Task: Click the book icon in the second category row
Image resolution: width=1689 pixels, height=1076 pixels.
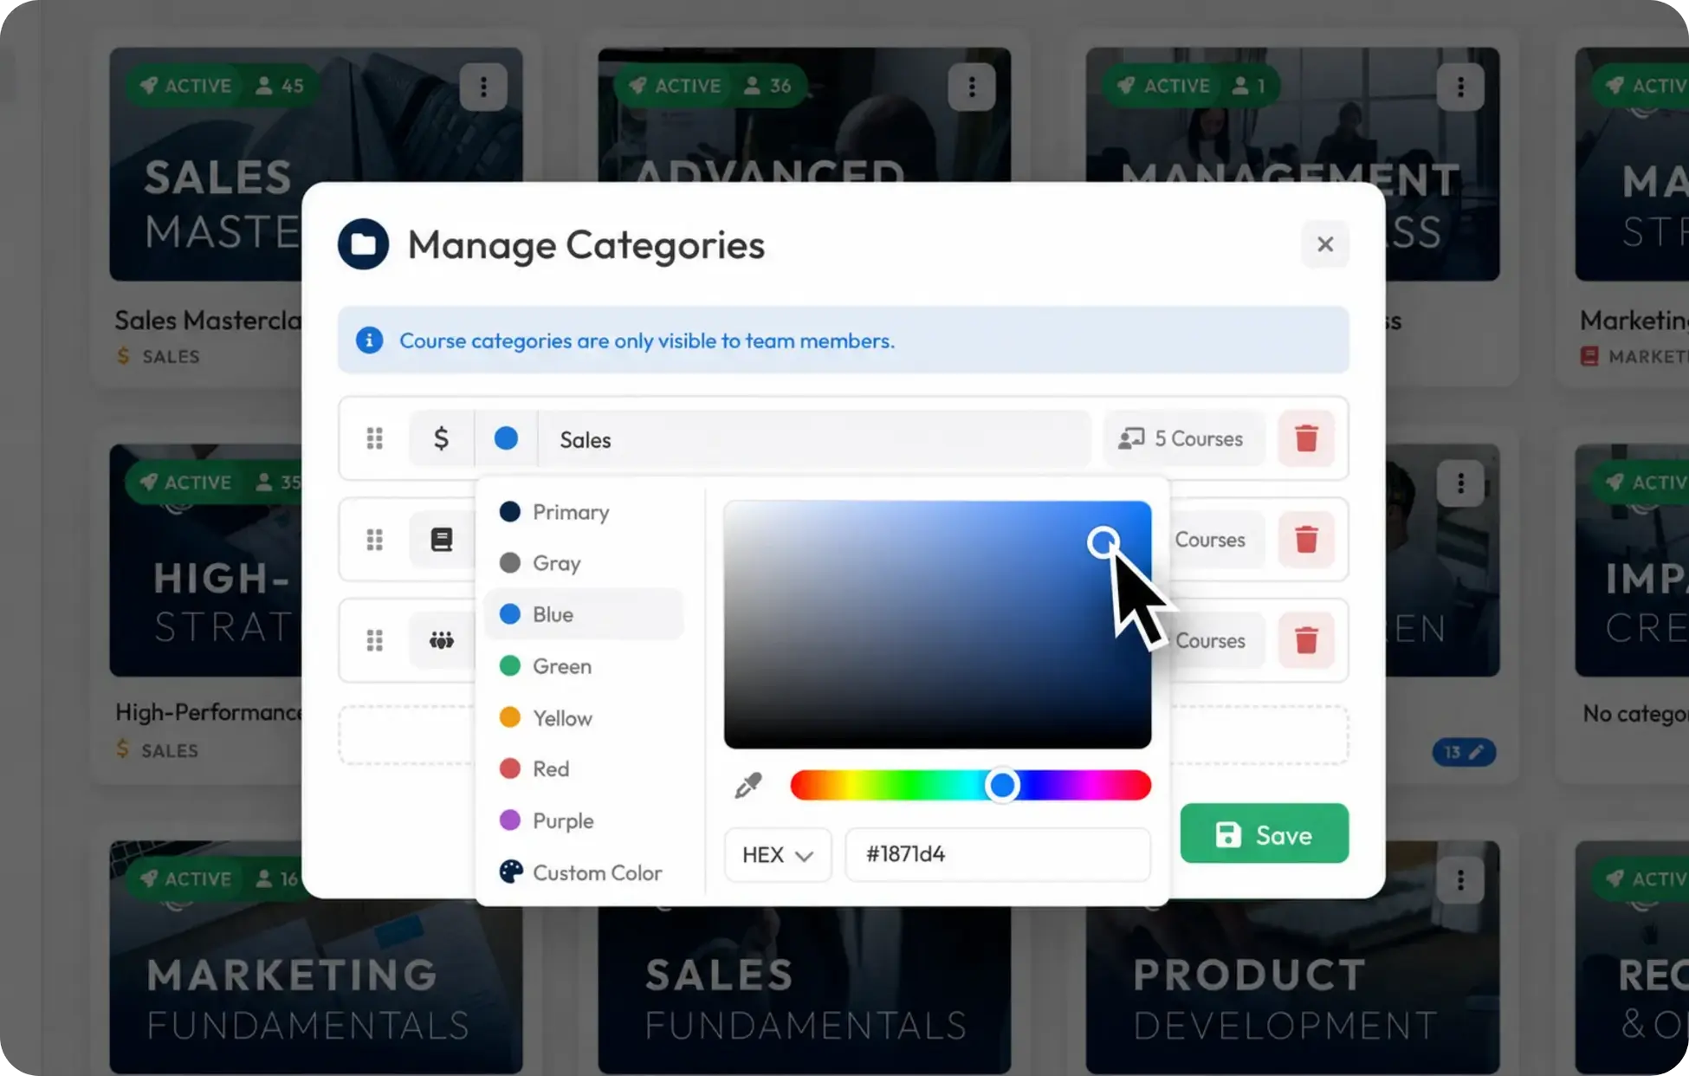Action: point(441,540)
